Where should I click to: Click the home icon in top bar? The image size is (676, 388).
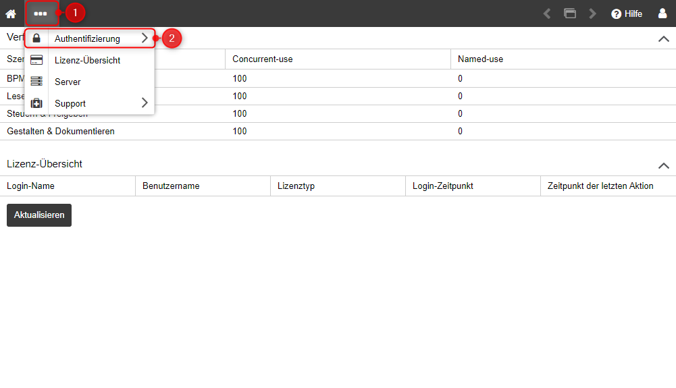point(11,13)
